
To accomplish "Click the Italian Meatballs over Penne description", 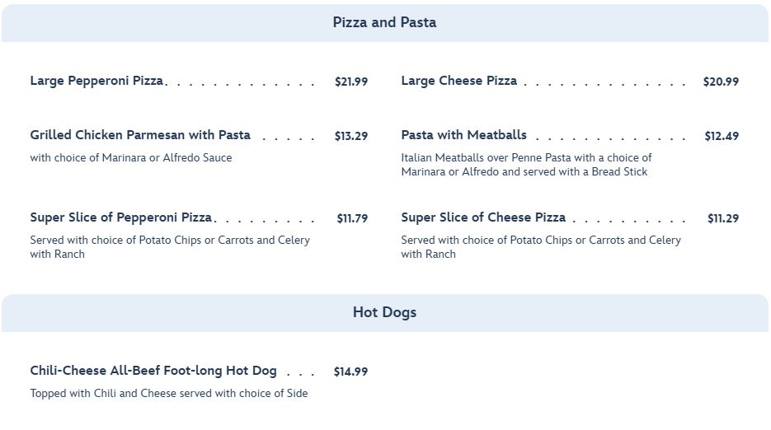I will tap(526, 165).
